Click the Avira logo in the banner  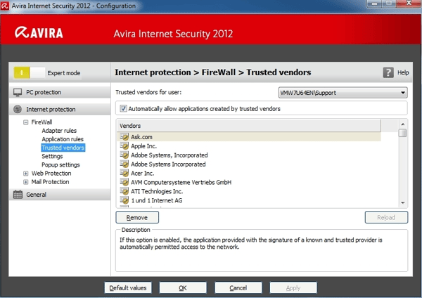pyautogui.click(x=39, y=32)
